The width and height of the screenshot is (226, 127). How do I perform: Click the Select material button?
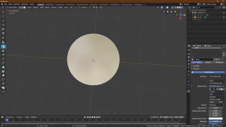[208, 62]
